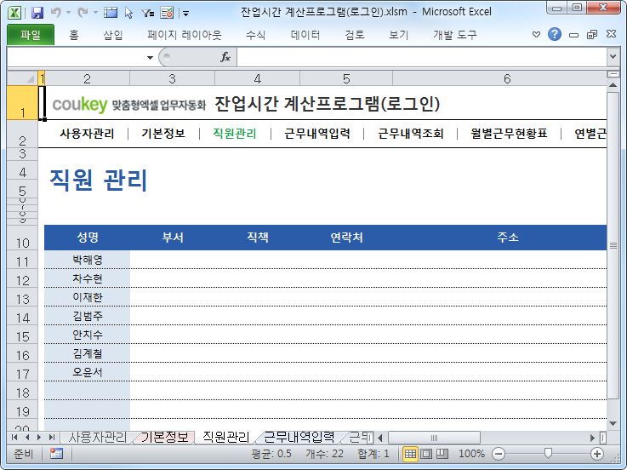Expand Customize Quick Access Toolbar arrow
Image resolution: width=627 pixels, height=470 pixels.
185,14
